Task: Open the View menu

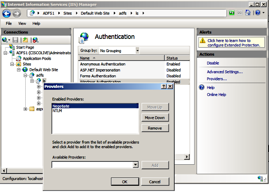Action: tap(22, 24)
